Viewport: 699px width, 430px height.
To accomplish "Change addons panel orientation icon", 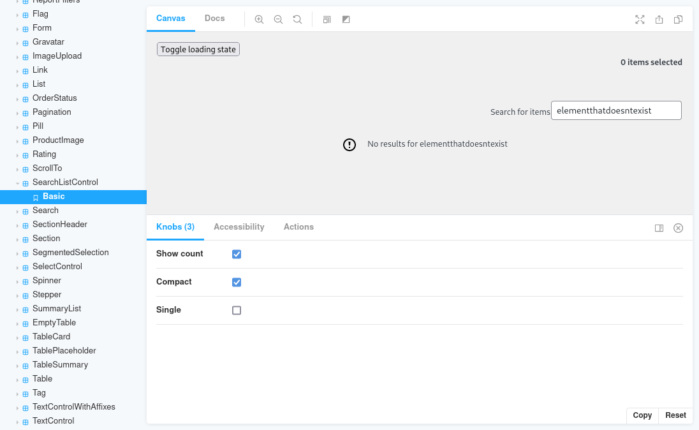I will [659, 228].
